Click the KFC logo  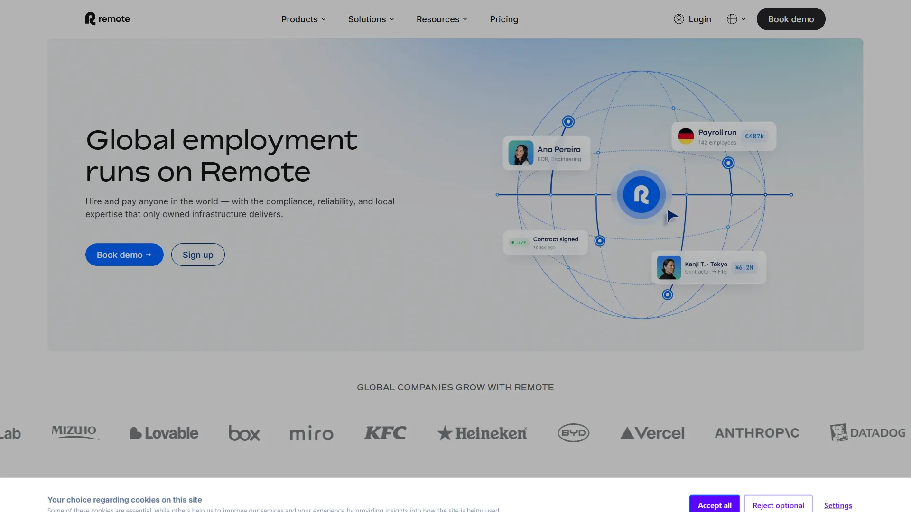pos(385,433)
